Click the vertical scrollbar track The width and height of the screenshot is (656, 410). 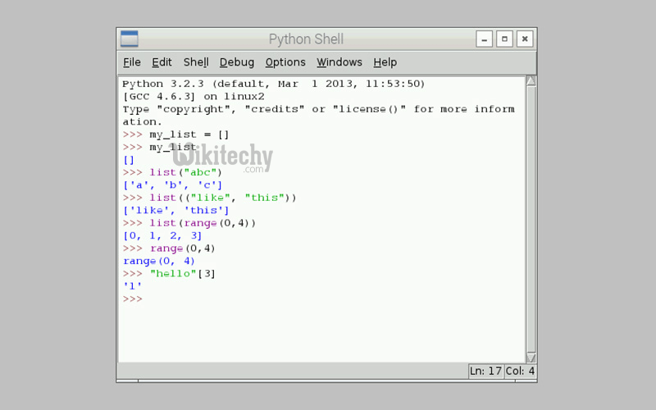coord(531,219)
